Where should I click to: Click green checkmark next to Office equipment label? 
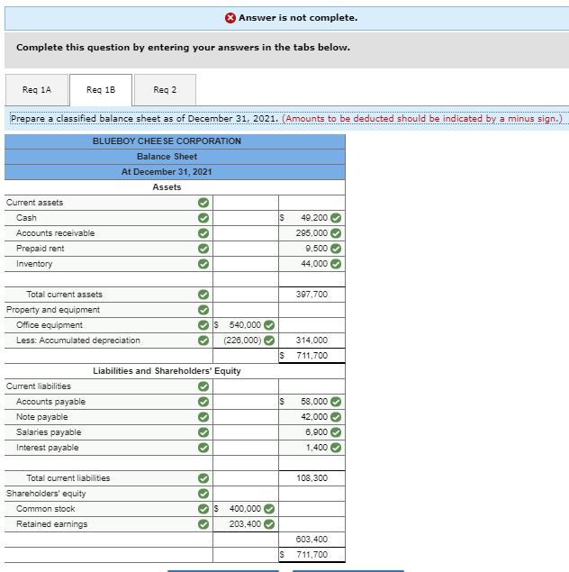point(203,325)
